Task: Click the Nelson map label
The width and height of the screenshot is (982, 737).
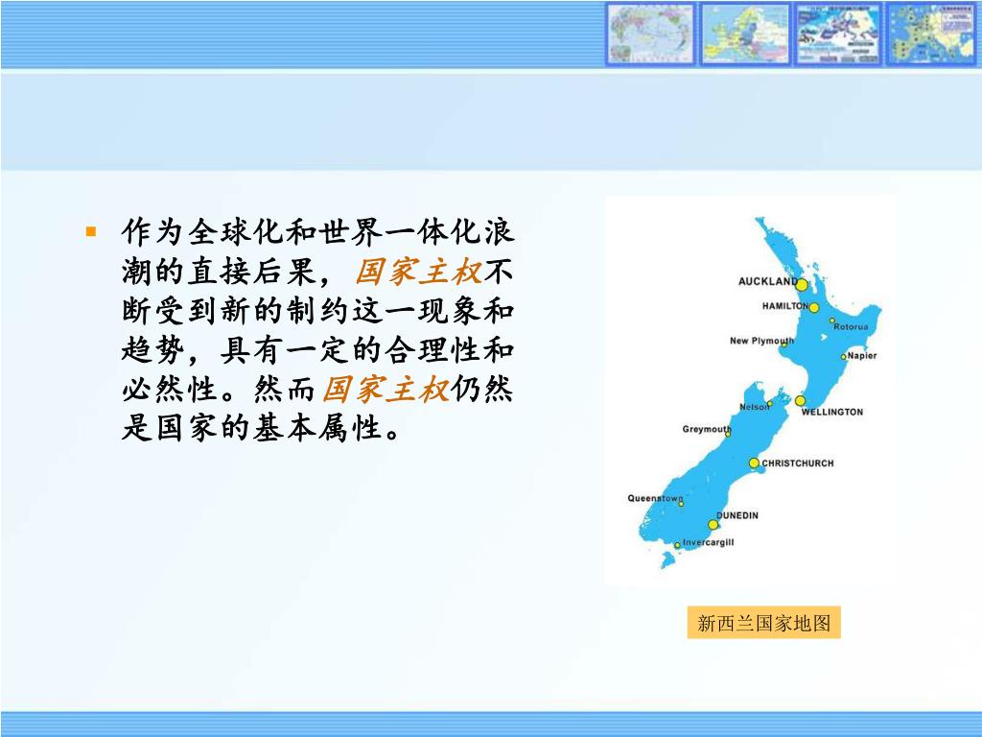Action: tap(754, 407)
